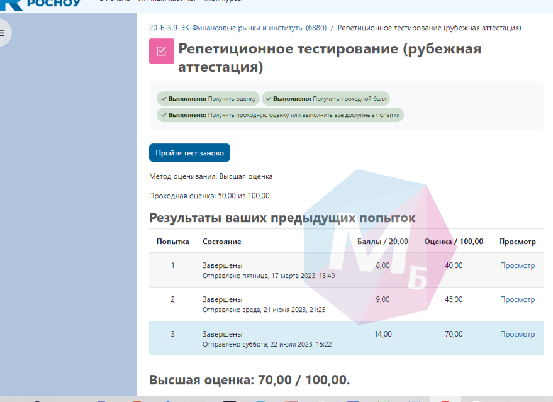Image resolution: width=553 pixels, height=402 pixels.
Task: Click checkmark beside 'Получить проходной балл' badge
Action: 268,99
